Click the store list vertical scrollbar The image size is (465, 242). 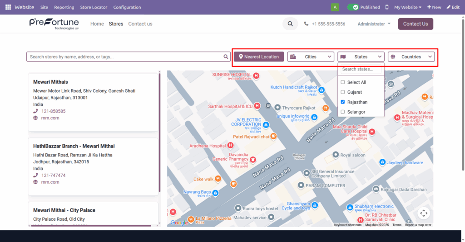coord(159,133)
